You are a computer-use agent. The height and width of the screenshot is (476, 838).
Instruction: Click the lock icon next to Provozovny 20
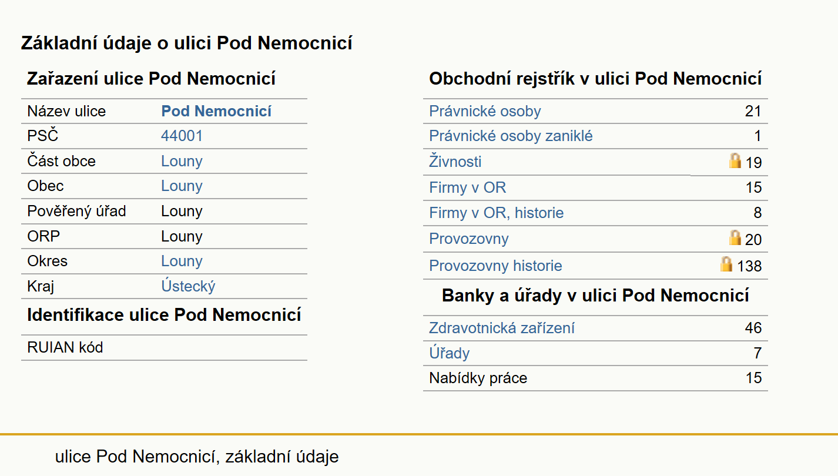735,237
